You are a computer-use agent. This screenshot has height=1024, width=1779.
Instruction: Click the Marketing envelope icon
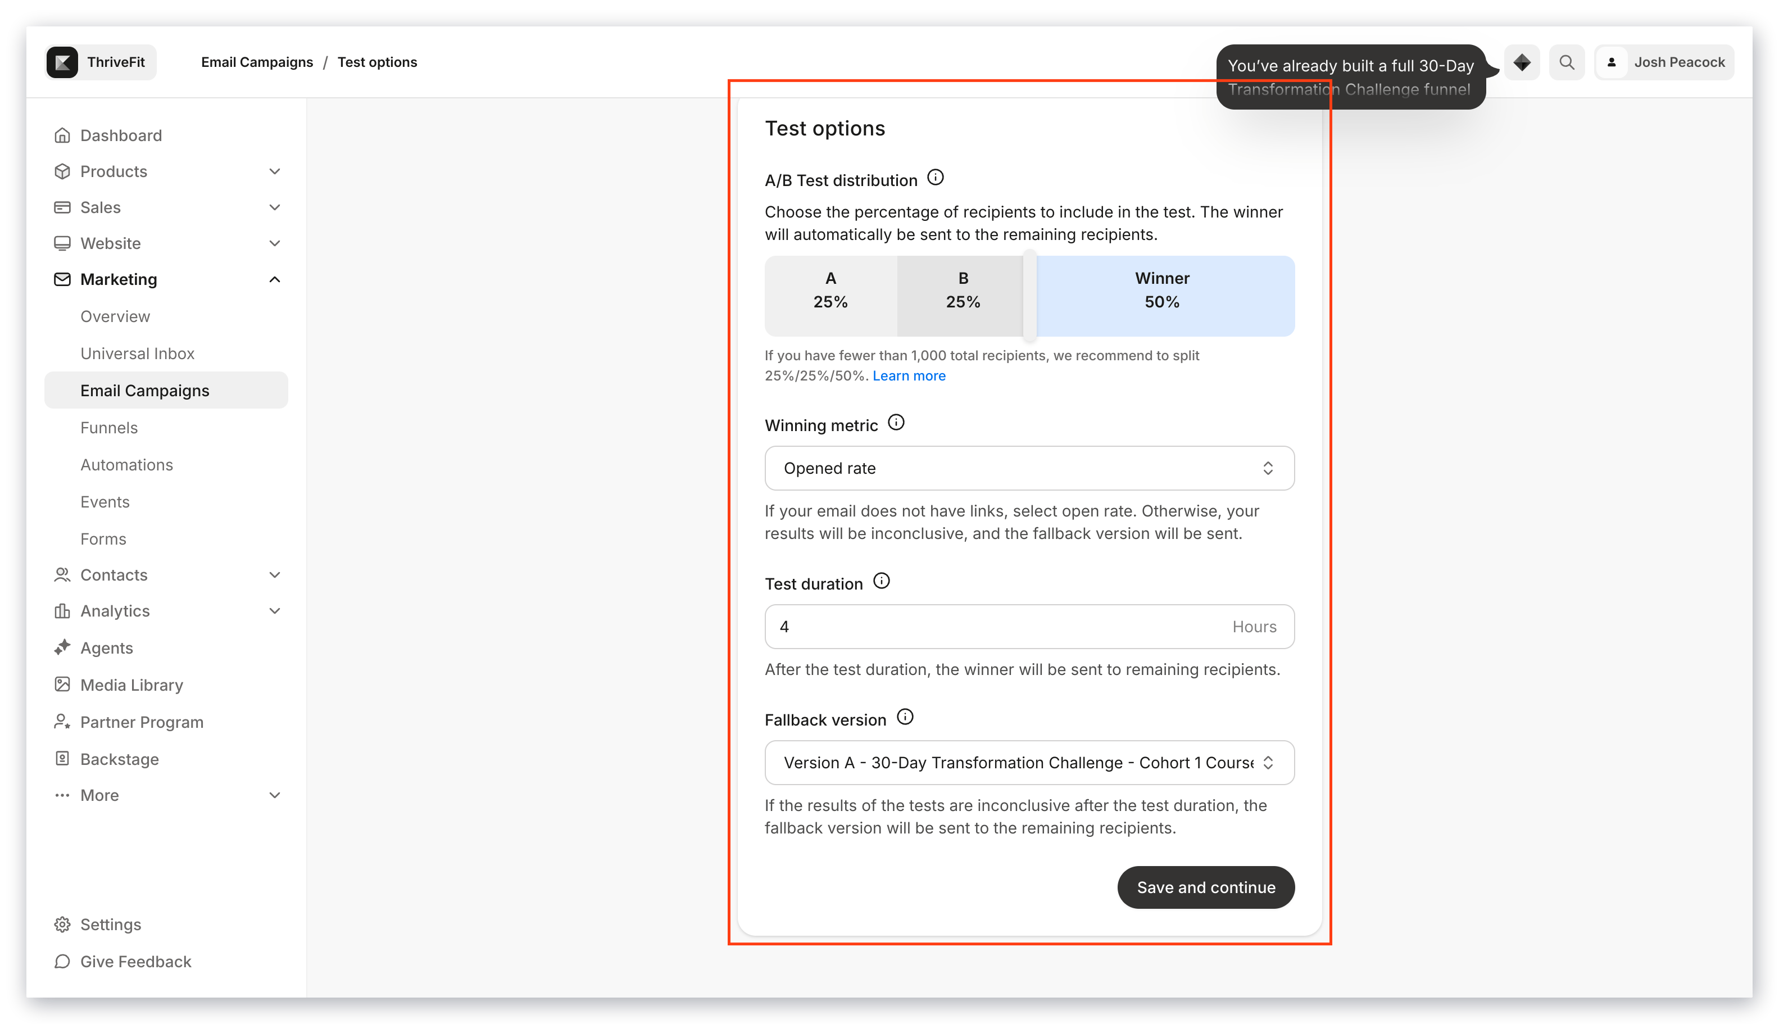(62, 279)
